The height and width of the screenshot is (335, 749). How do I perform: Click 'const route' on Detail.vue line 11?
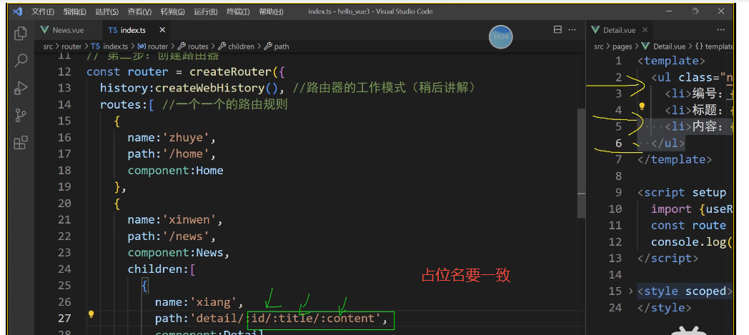(688, 225)
